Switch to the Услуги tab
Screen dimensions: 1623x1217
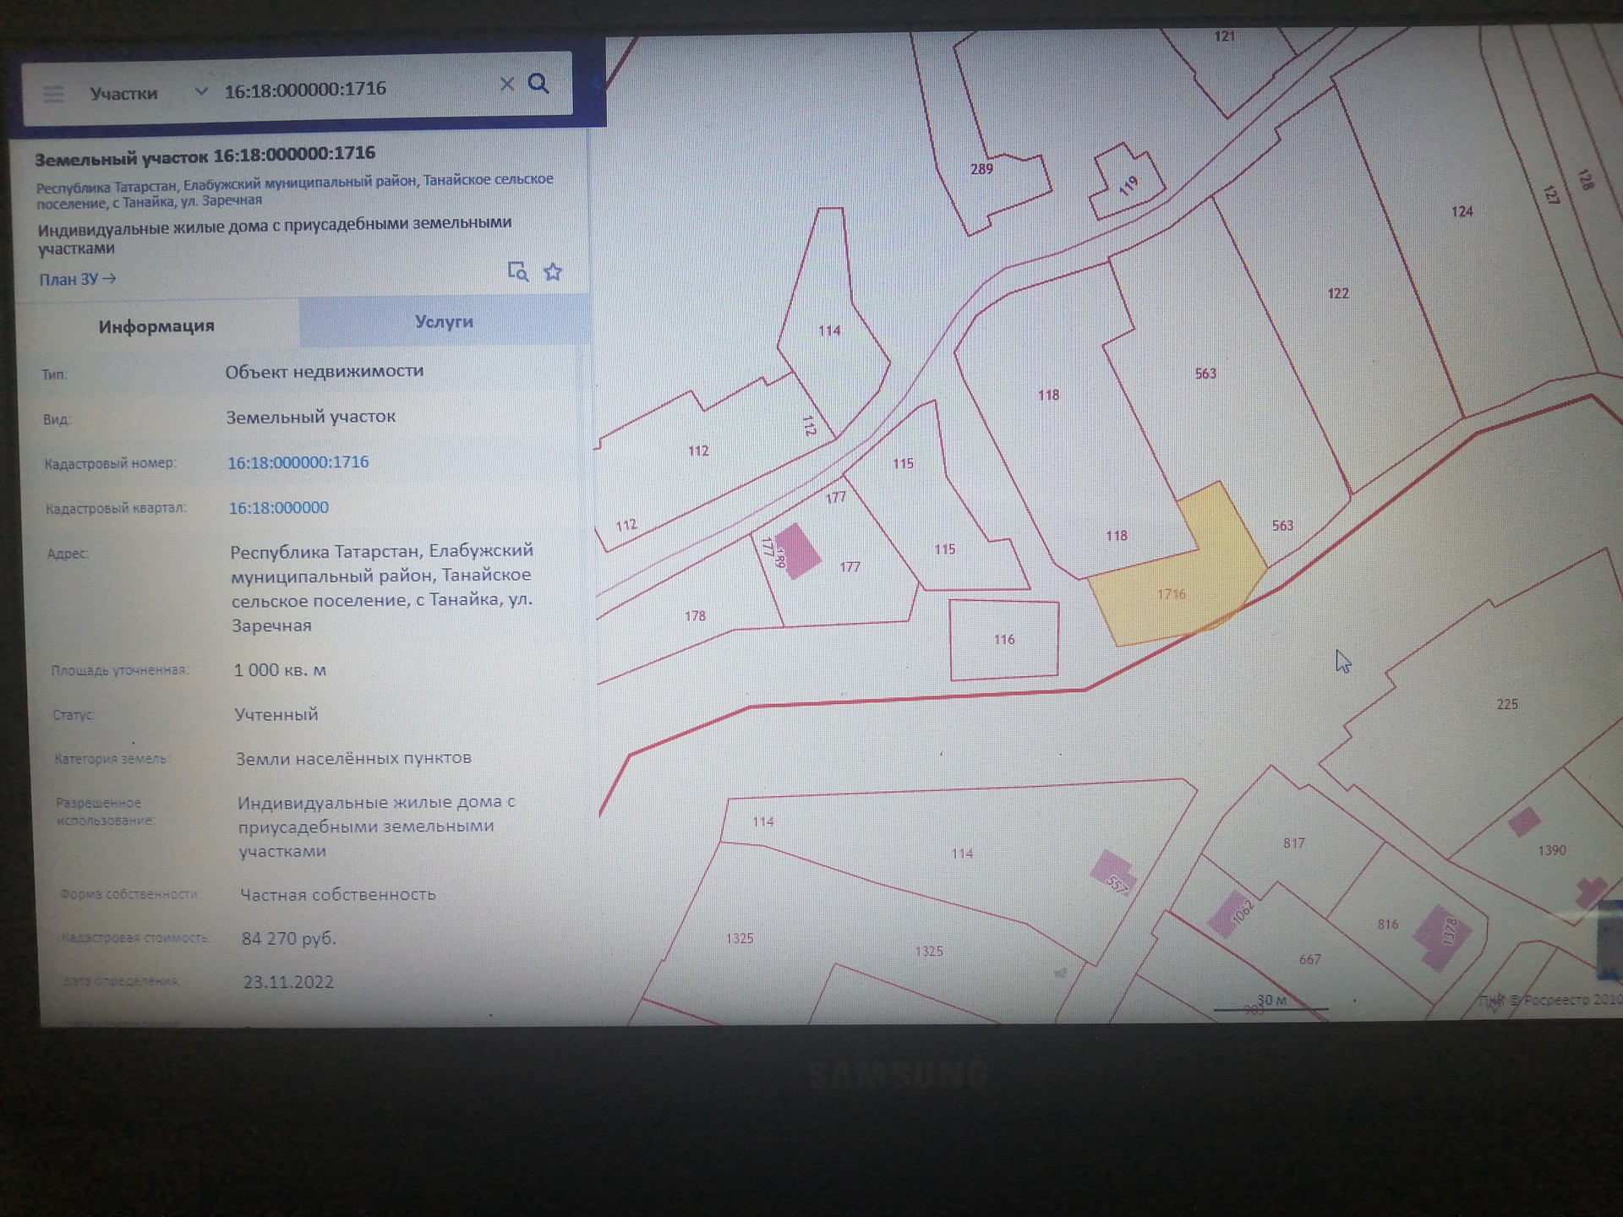pos(444,322)
